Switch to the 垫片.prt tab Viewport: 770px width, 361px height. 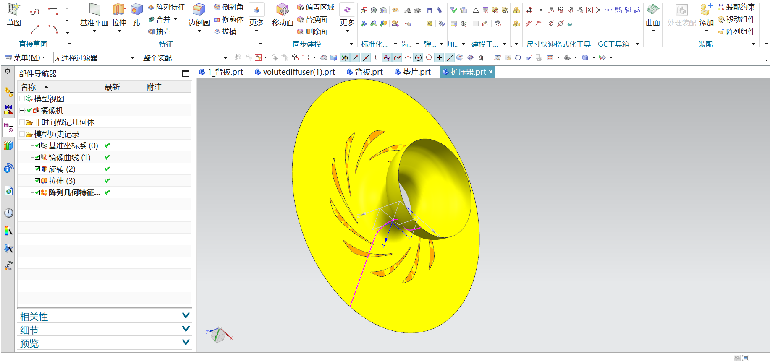[413, 72]
